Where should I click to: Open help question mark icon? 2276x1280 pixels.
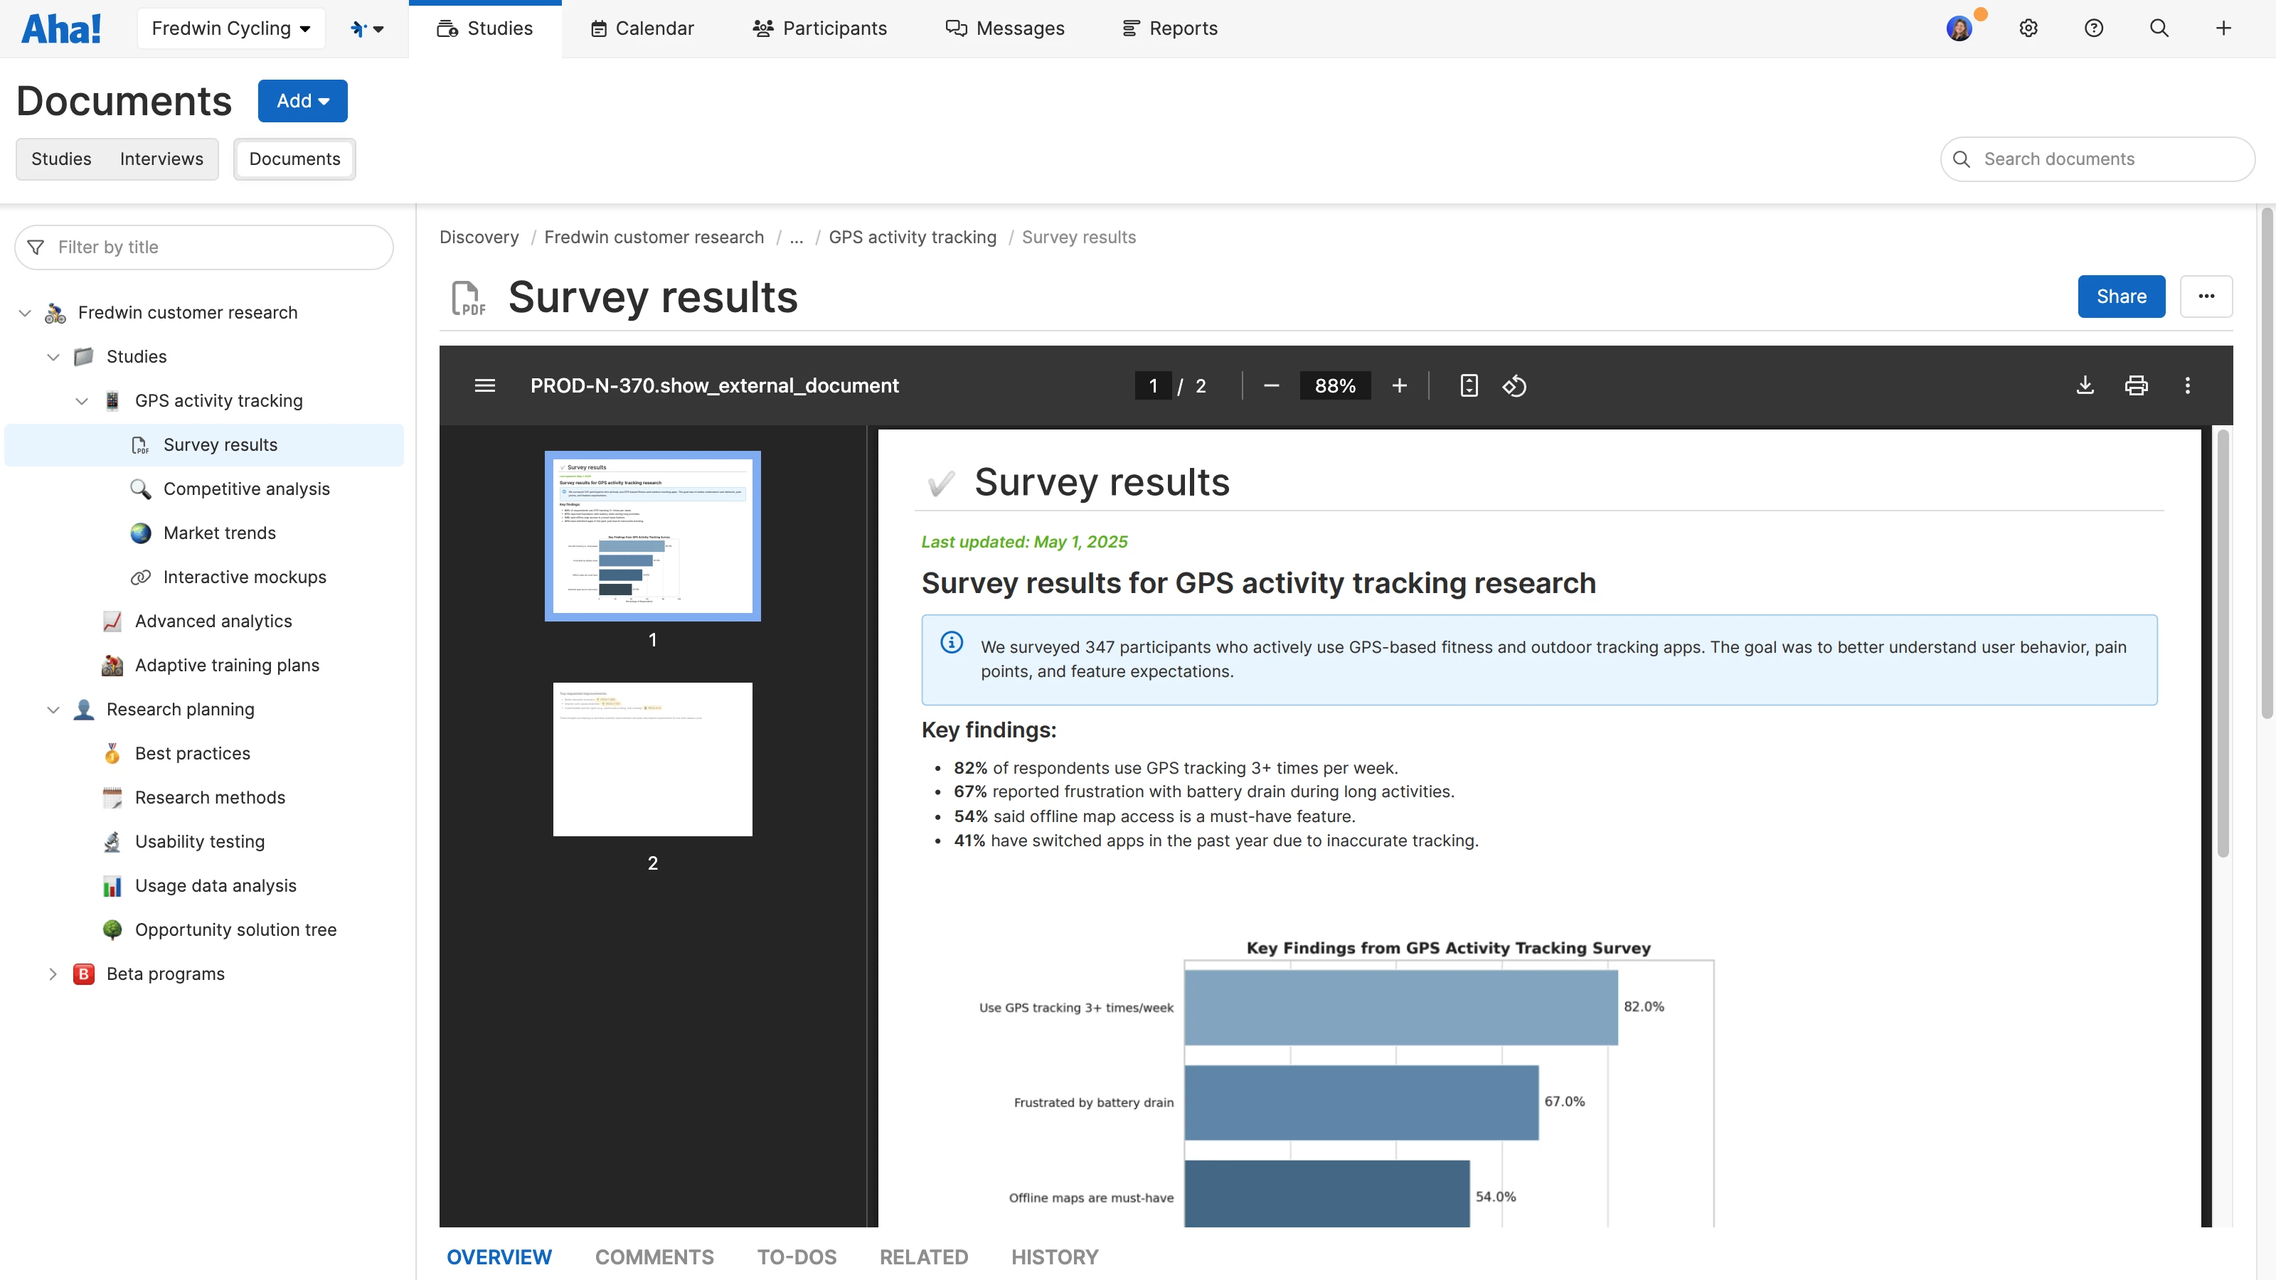[x=2093, y=28]
